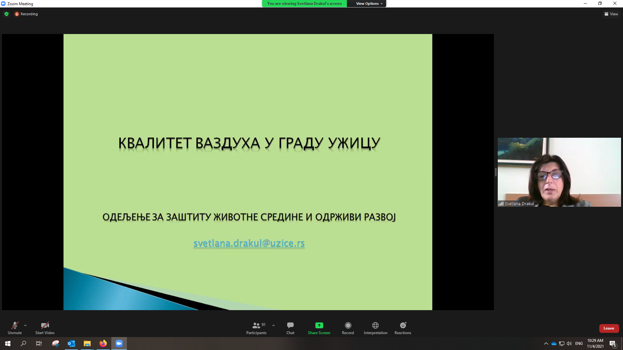
Task: Open the volume control tray icon
Action: [x=569, y=344]
